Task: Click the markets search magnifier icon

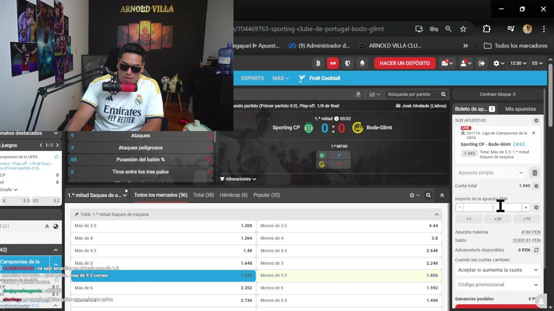Action: 428,195
